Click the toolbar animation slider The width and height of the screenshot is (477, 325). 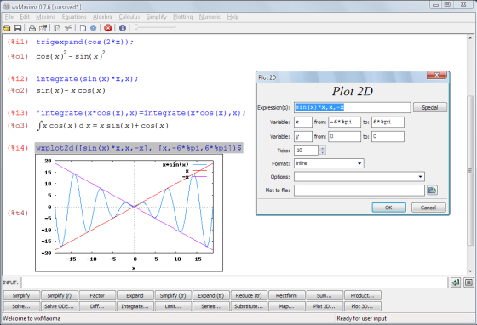click(155, 26)
